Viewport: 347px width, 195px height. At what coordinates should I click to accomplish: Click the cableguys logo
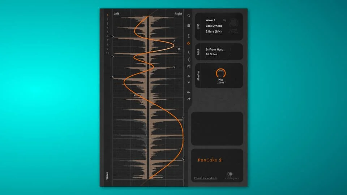(x=232, y=176)
